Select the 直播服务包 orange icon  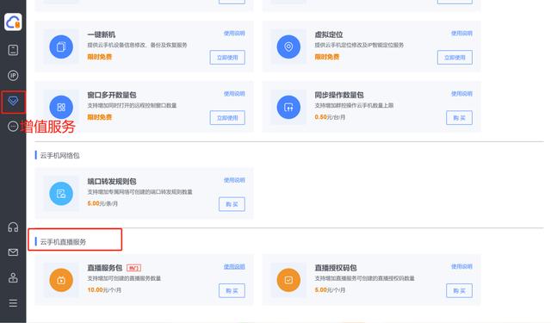click(61, 280)
